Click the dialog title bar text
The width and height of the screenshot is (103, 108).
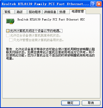pyautogui.click(x=45, y=4)
